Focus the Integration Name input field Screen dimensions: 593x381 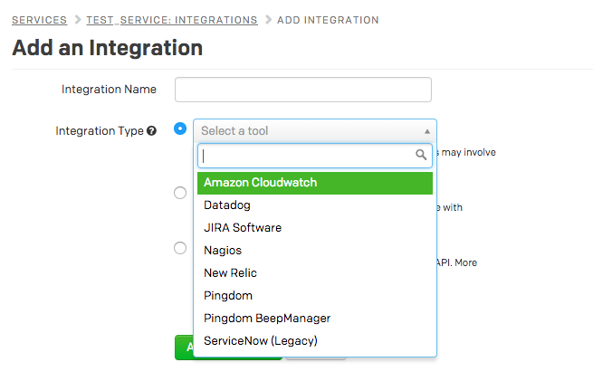point(303,90)
